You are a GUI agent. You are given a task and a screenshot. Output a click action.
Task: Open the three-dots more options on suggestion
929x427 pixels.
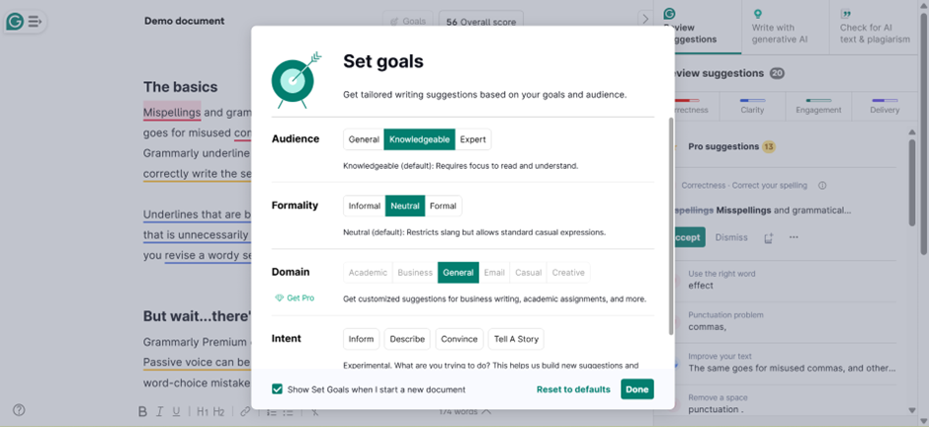pos(794,237)
